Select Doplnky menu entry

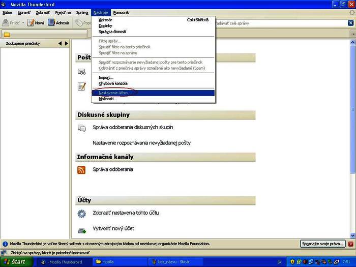[x=153, y=26]
